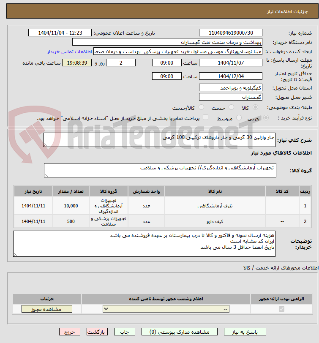Select the کالا radio button
This screenshot has width=319, height=343.
[x=255, y=107]
